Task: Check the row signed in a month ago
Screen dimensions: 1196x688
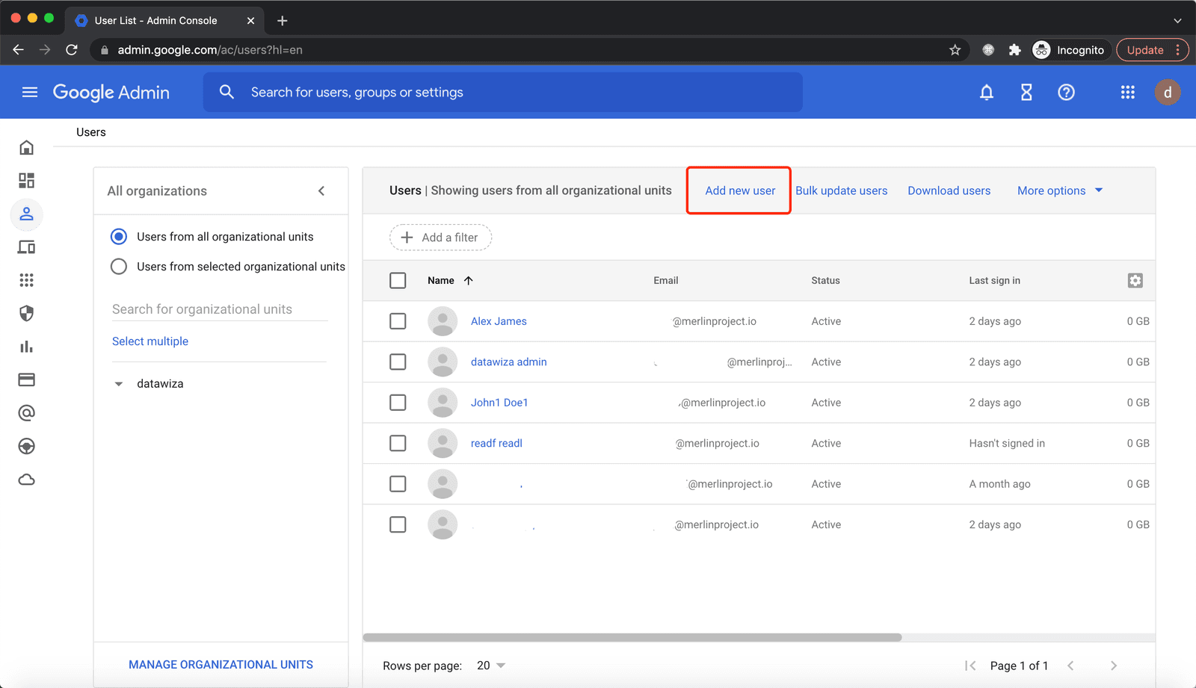Action: point(398,484)
